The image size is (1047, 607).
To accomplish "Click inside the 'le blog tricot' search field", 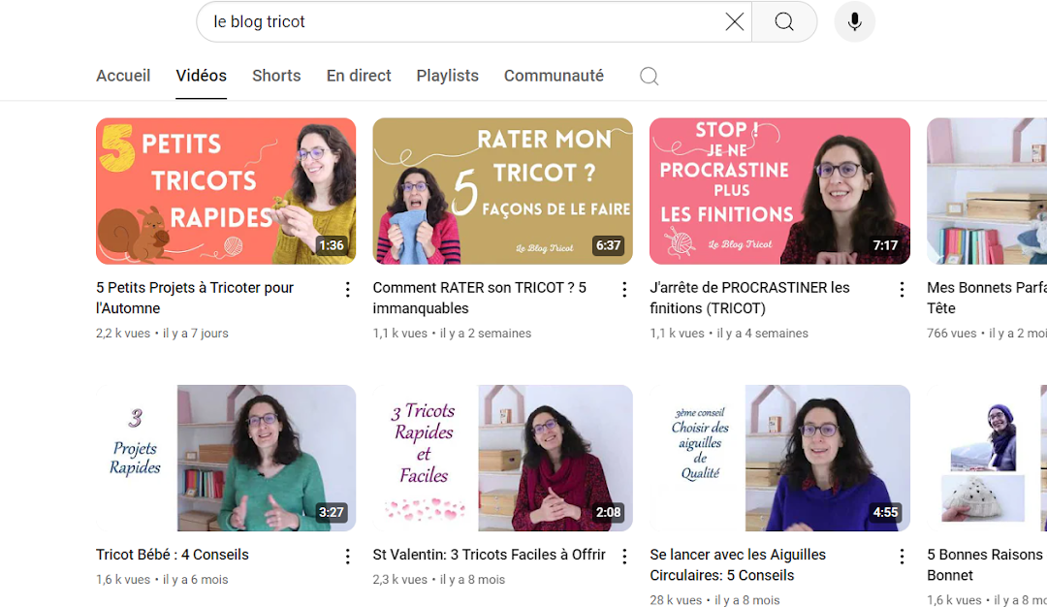I will coord(456,21).
